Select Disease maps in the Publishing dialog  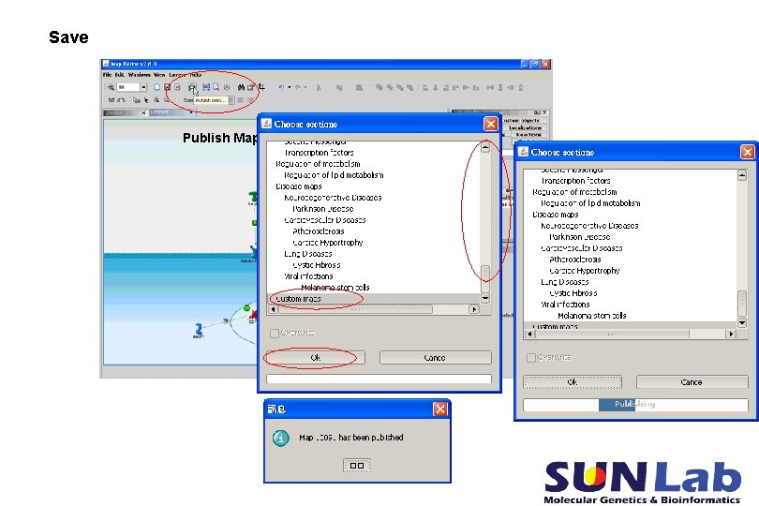[x=556, y=215]
